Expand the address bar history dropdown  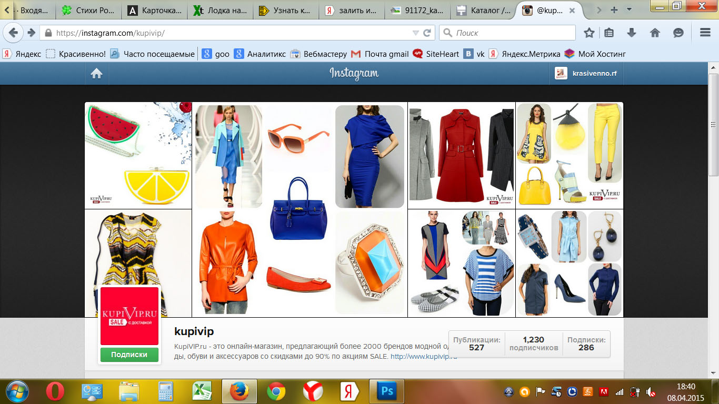click(415, 33)
